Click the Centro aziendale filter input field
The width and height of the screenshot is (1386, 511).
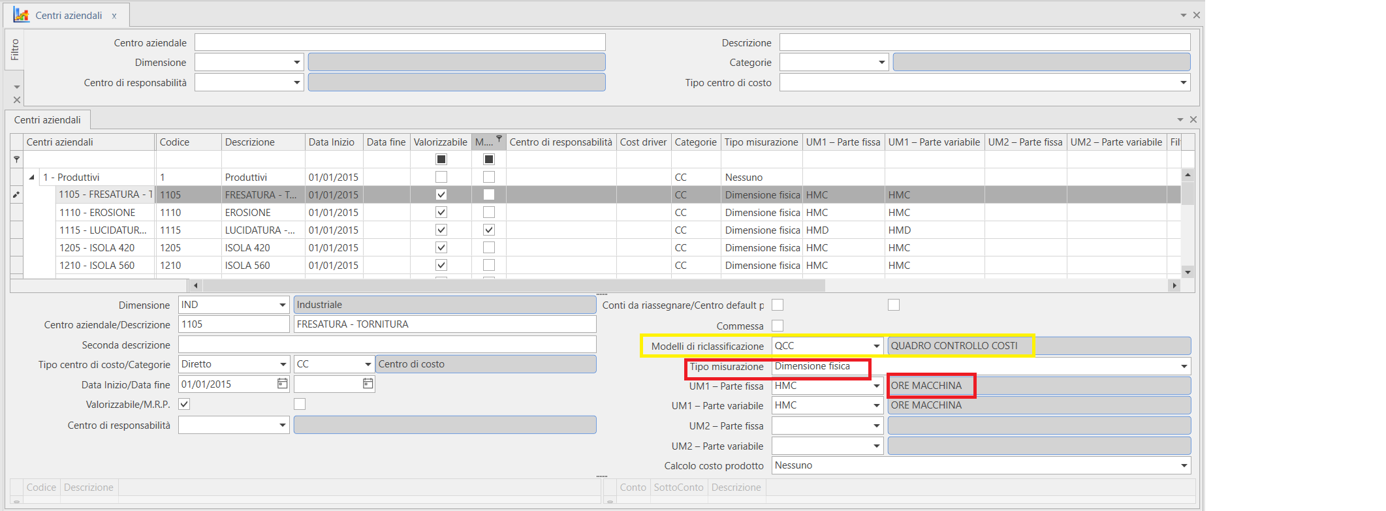tap(400, 42)
